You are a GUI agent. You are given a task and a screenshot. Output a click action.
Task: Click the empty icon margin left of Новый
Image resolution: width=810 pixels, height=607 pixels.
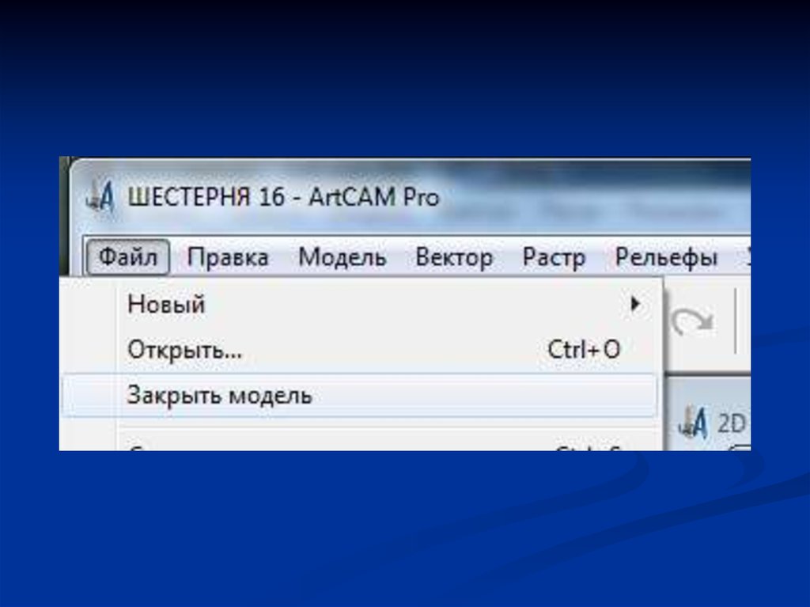(x=89, y=304)
